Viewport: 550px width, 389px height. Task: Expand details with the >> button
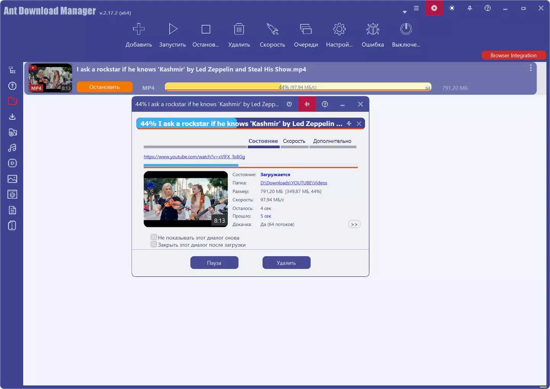354,224
